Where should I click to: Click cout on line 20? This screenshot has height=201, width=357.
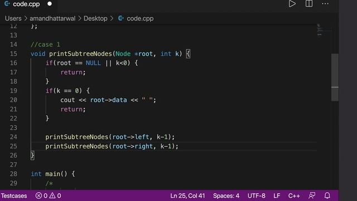[67, 100]
